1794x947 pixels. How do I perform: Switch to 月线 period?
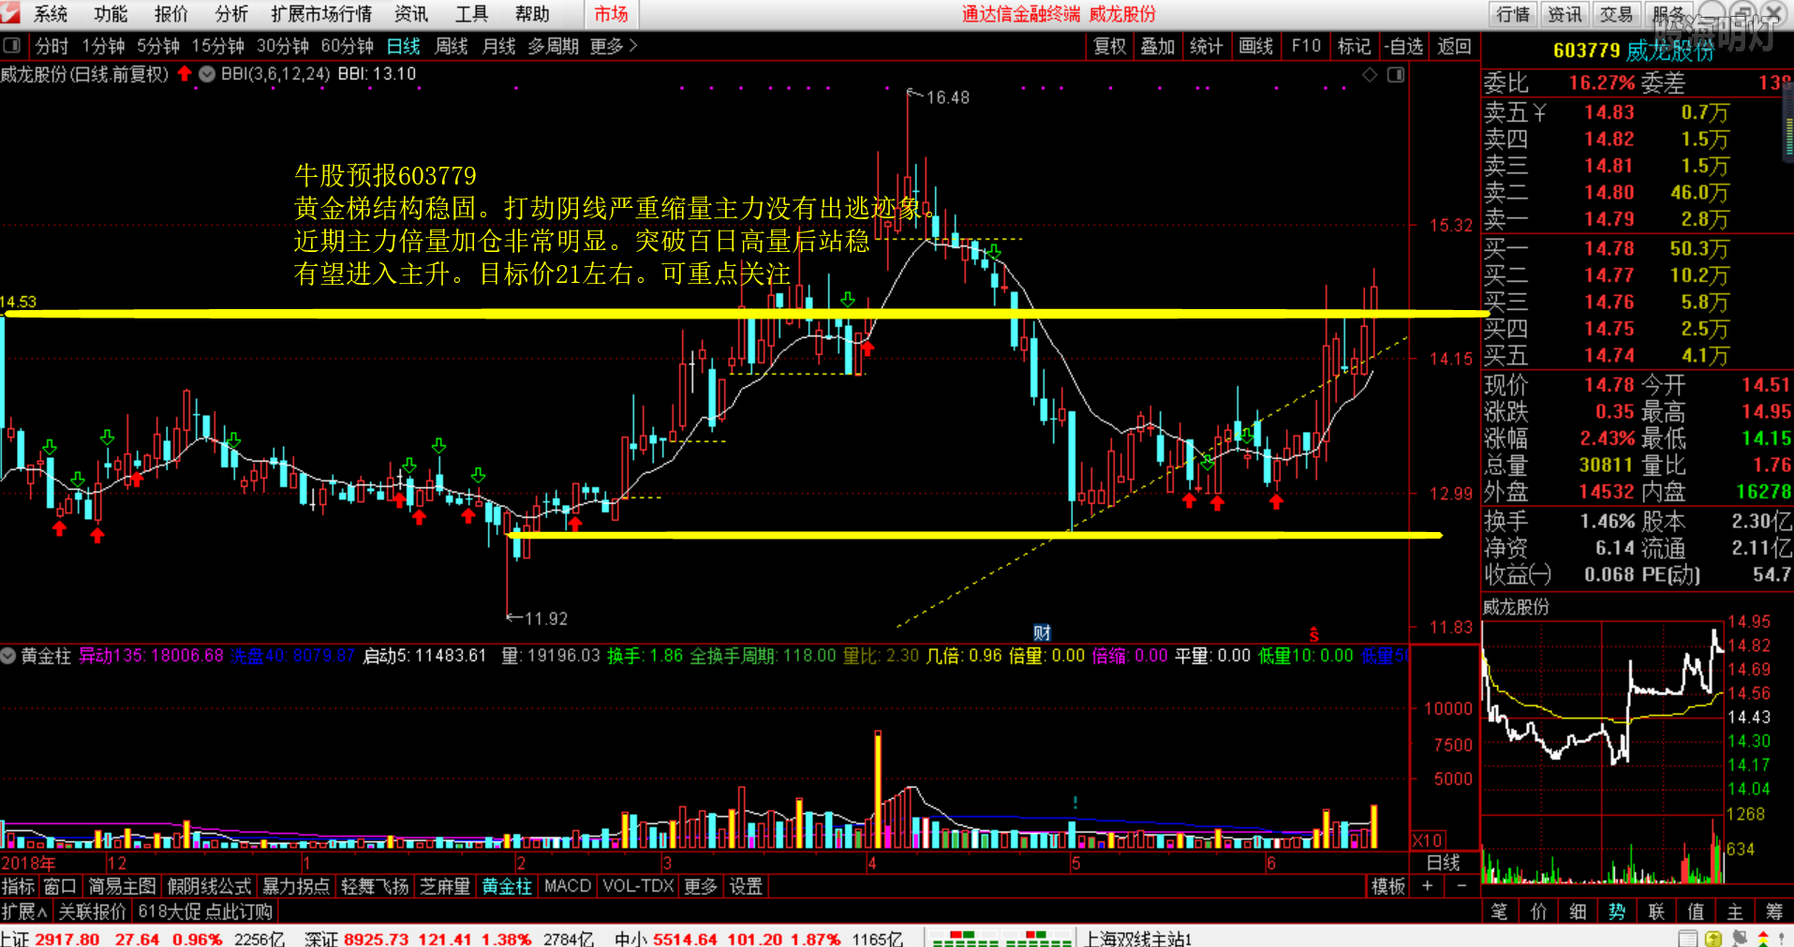pyautogui.click(x=498, y=46)
